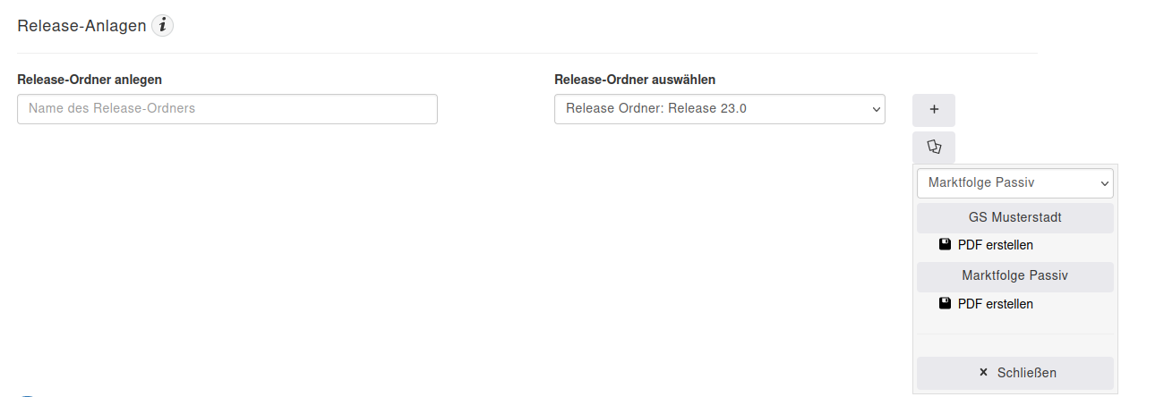Screen dimensions: 1164x397
Task: Choose PDF erstellen under GS Musterstadt
Action: pos(996,245)
